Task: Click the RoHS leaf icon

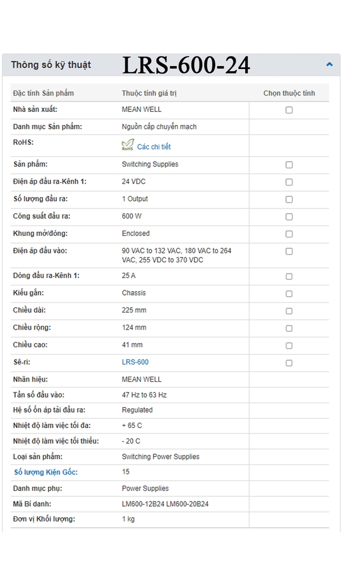Action: point(128,145)
